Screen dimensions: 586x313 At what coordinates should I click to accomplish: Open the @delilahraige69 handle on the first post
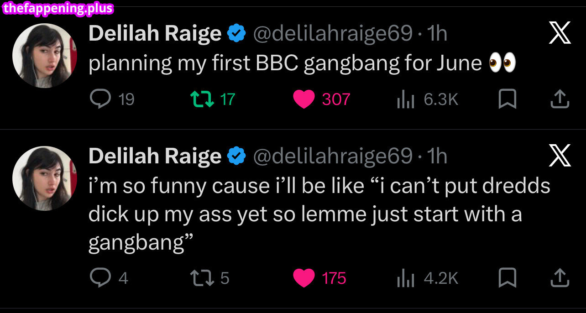click(x=333, y=34)
